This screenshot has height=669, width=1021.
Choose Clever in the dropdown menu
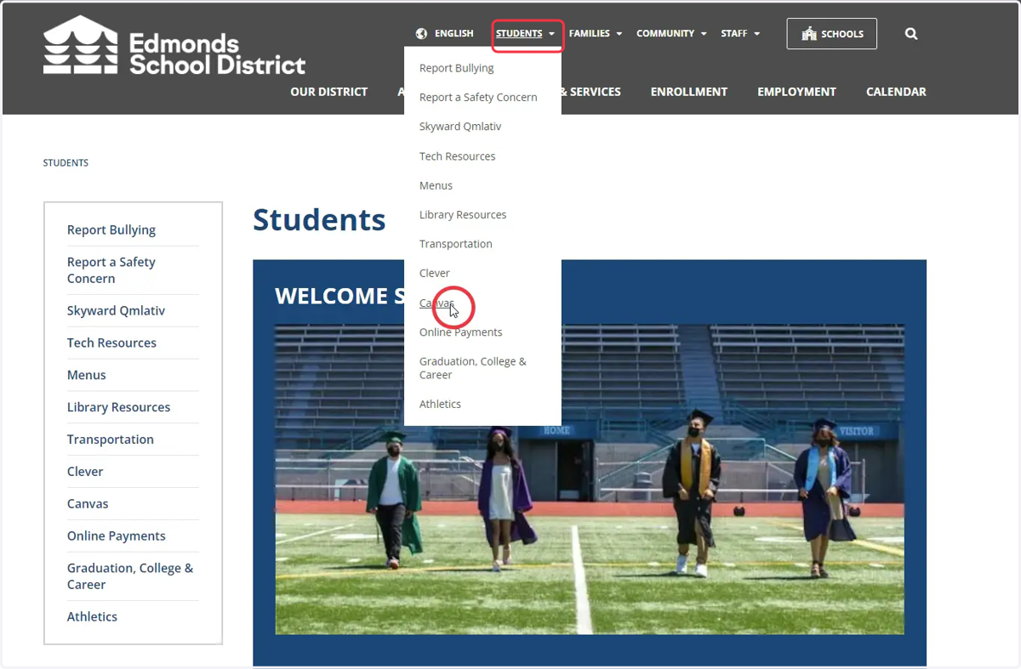tap(435, 273)
